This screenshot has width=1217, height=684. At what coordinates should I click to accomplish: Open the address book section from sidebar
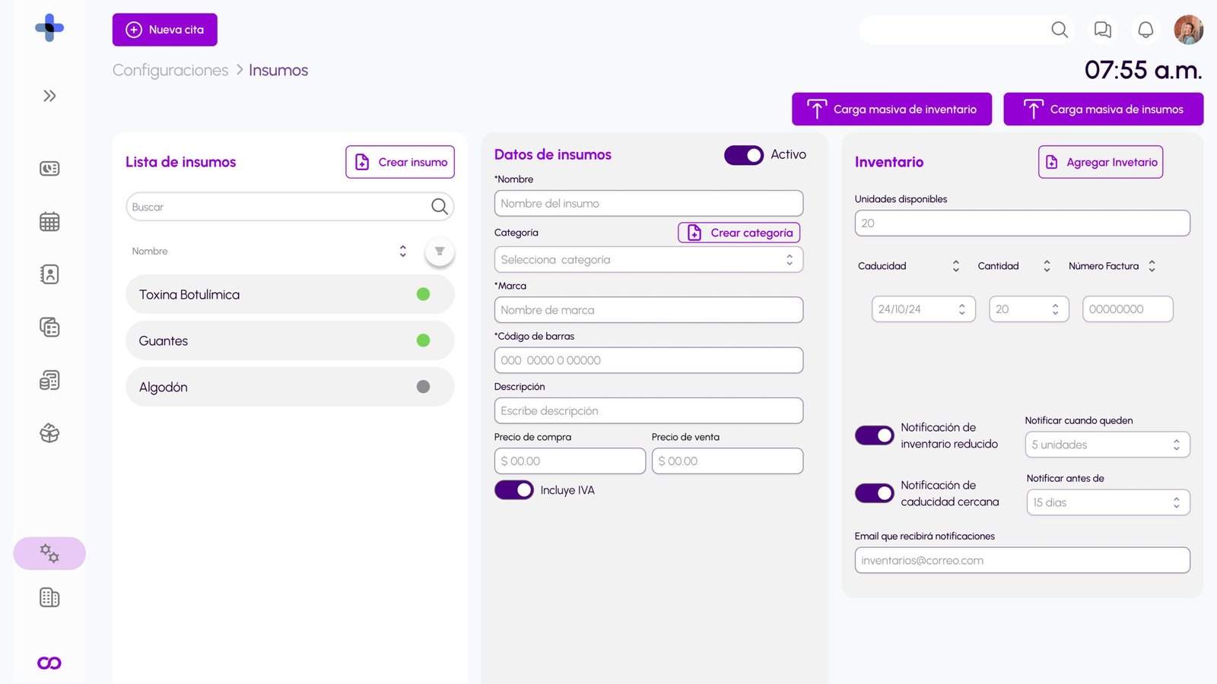pos(49,274)
